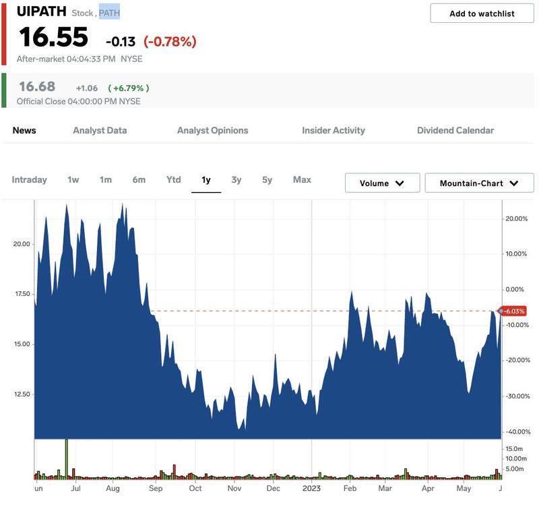Click the PATH ticker symbol text

(109, 13)
